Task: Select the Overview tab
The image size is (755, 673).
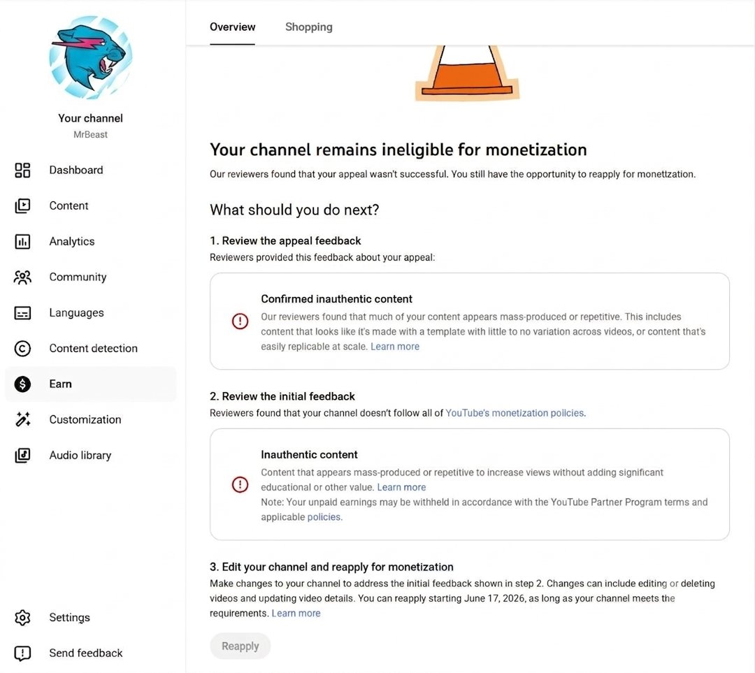Action: tap(232, 27)
